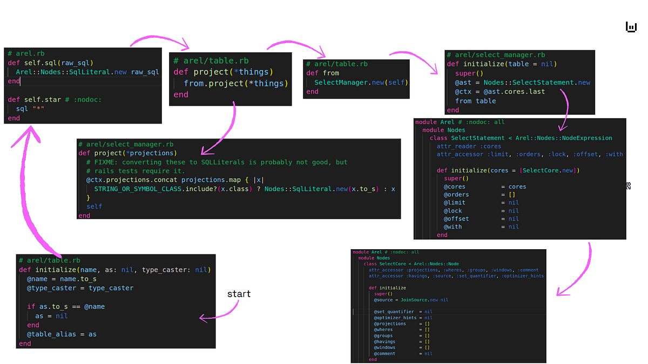This screenshot has width=648, height=364.
Task: Click the attr_reader :cores line in SelectStatement
Action: tap(469, 146)
